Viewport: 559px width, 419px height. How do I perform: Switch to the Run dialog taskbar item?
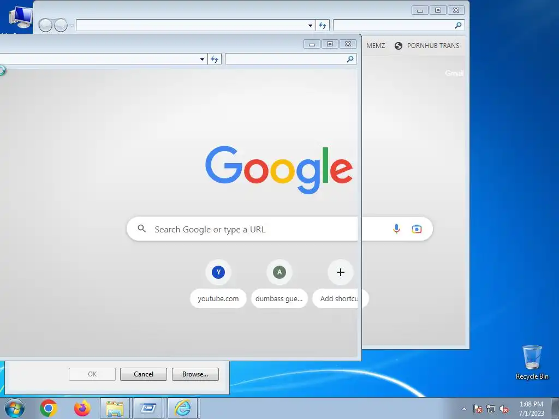[x=148, y=408]
